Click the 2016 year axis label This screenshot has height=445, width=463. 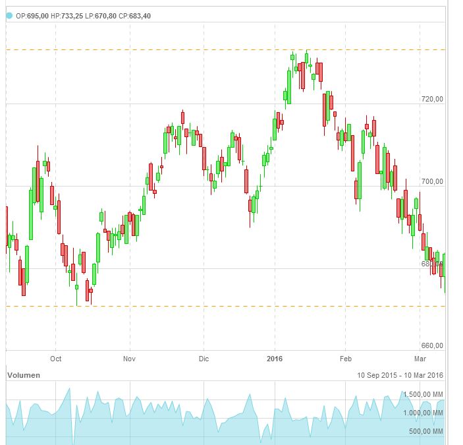(275, 359)
